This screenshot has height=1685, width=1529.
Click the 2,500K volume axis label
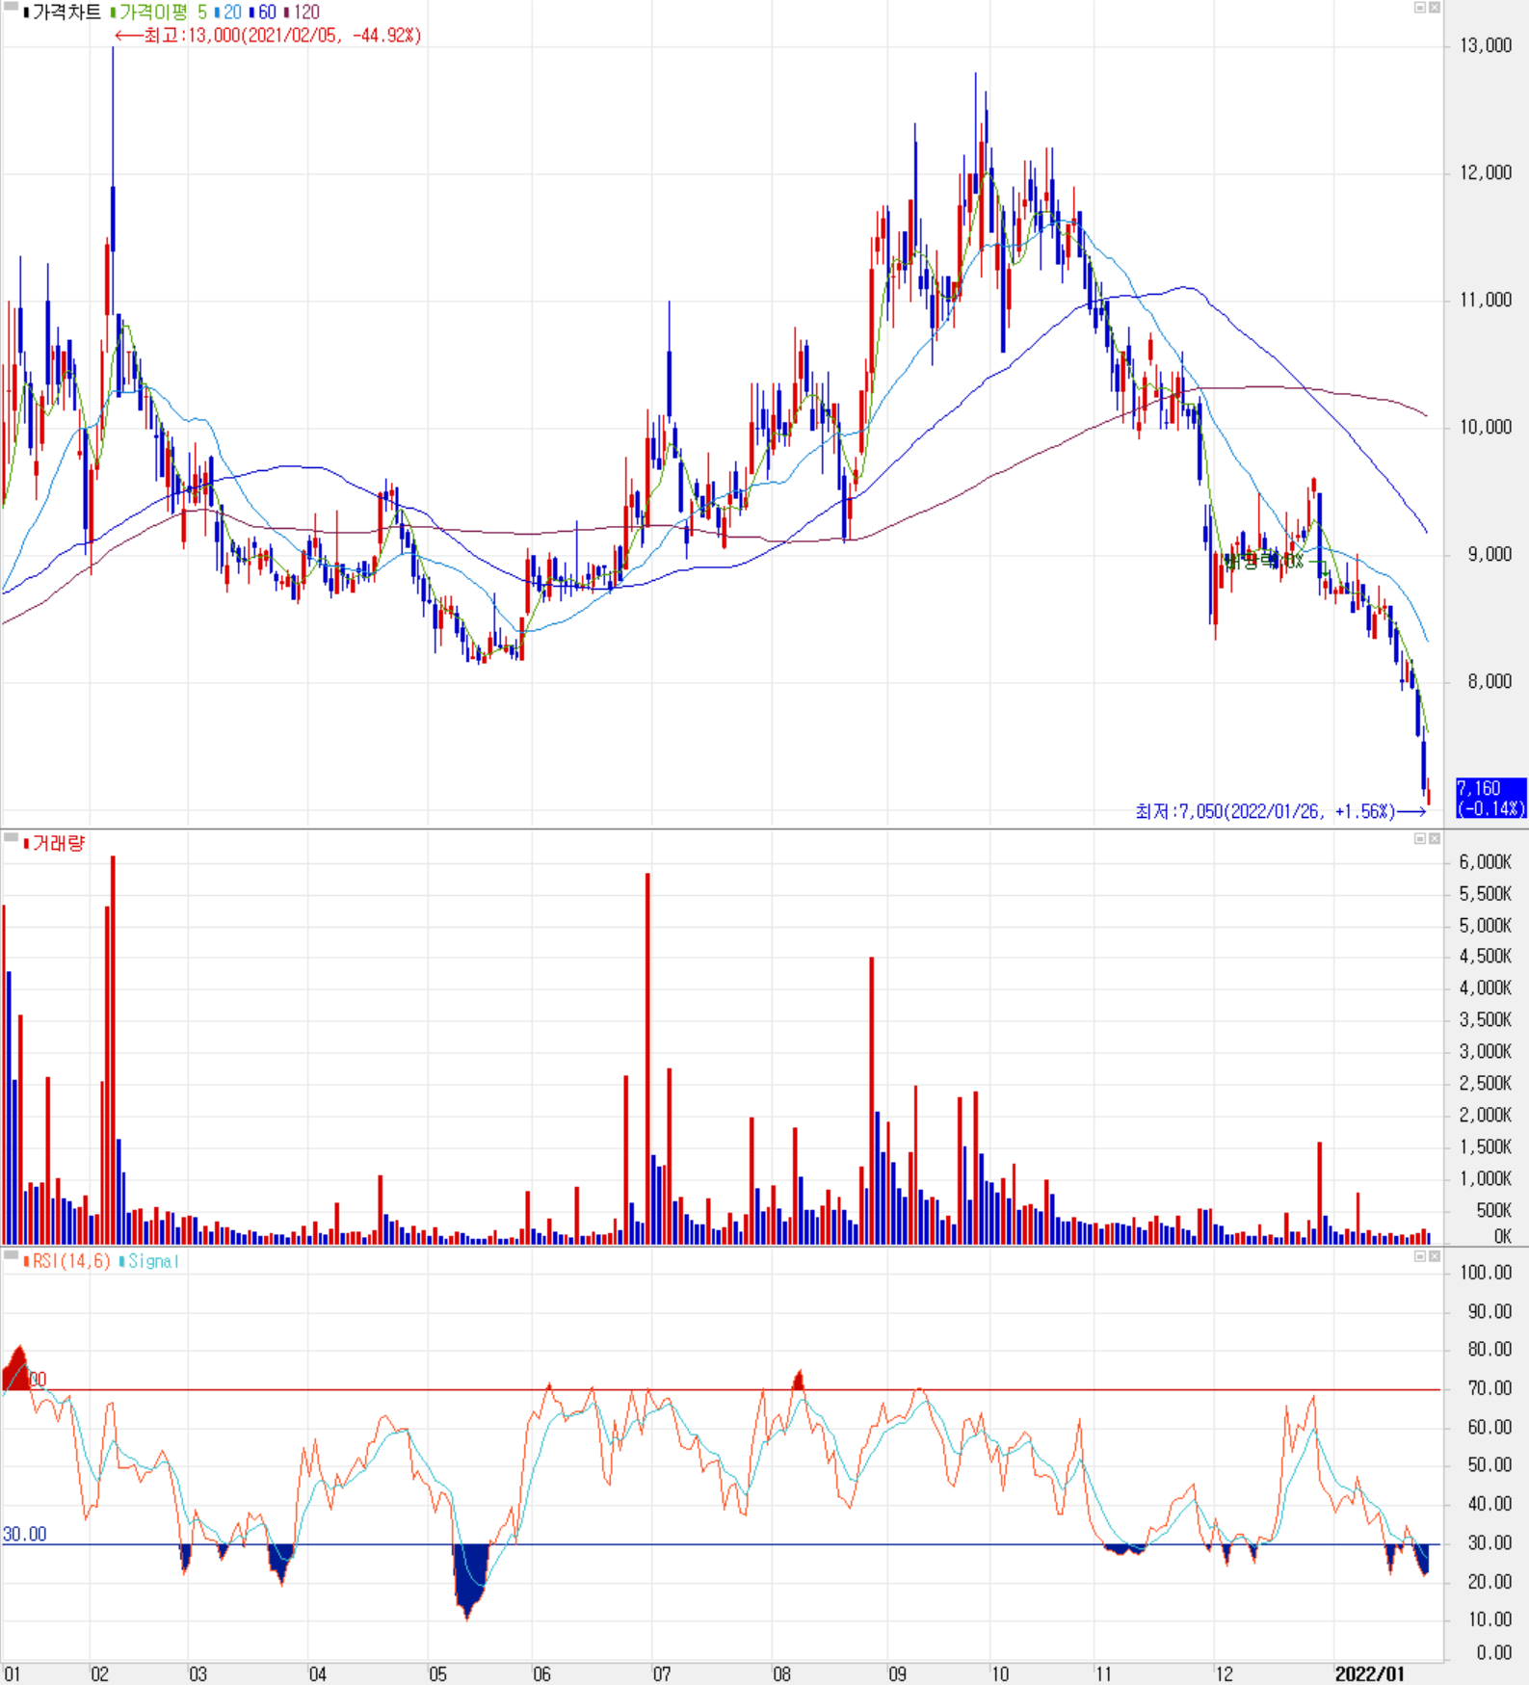tap(1486, 1084)
